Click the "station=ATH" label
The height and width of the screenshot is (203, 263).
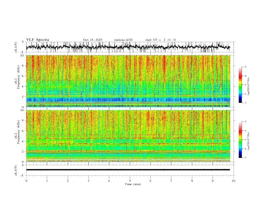point(123,40)
